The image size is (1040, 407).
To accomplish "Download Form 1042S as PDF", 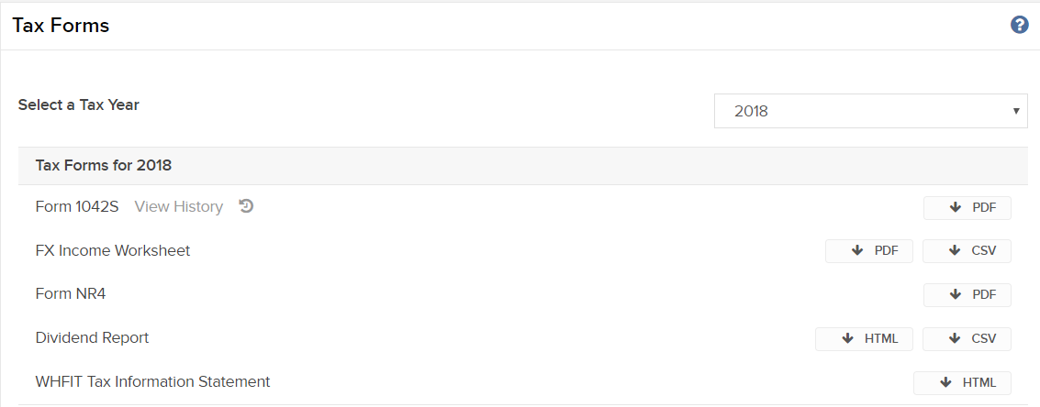I will tap(967, 207).
